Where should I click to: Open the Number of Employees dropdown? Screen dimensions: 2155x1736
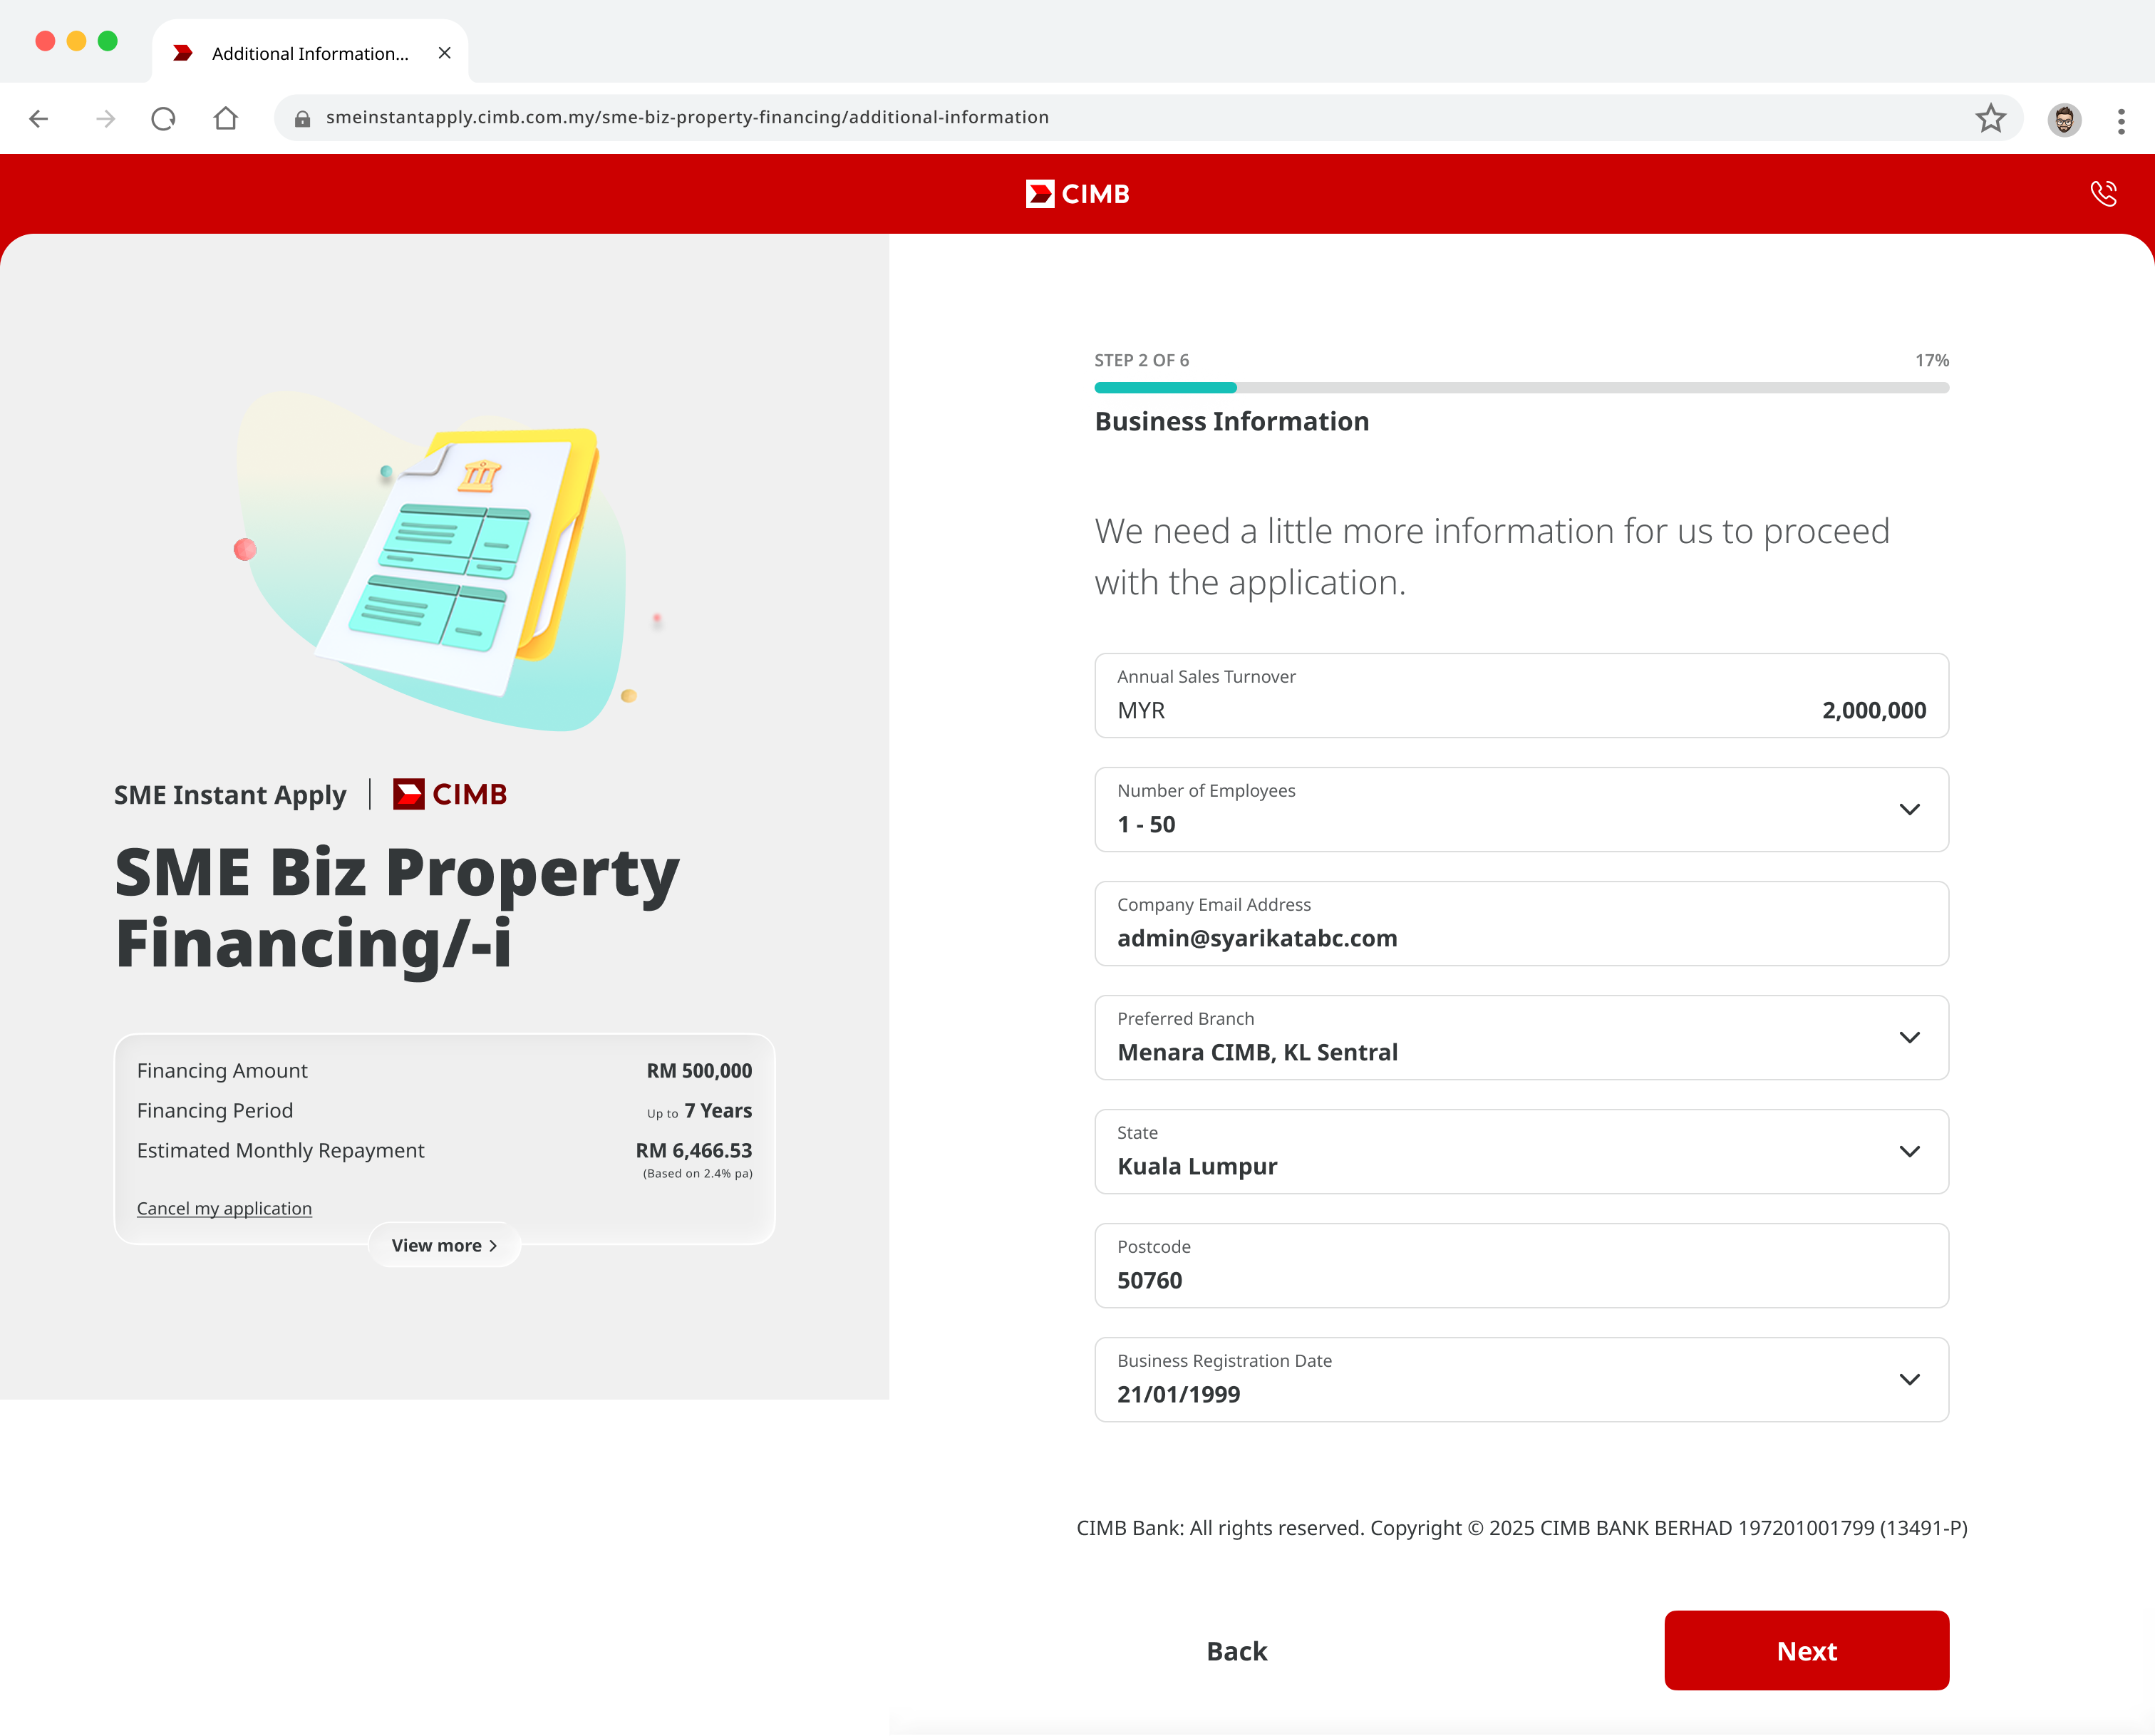[x=1521, y=810]
